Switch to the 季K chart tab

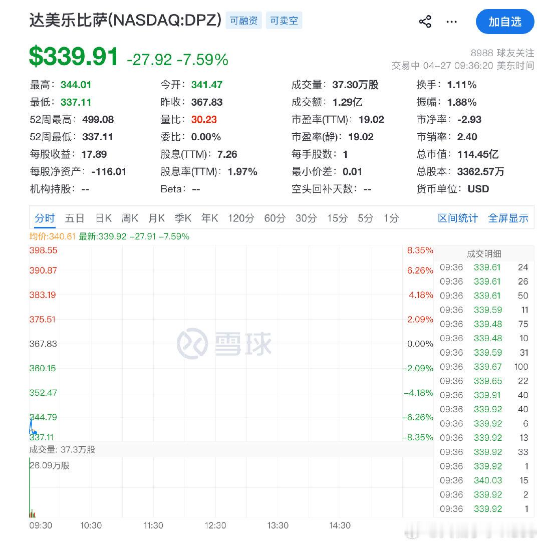tap(183, 218)
